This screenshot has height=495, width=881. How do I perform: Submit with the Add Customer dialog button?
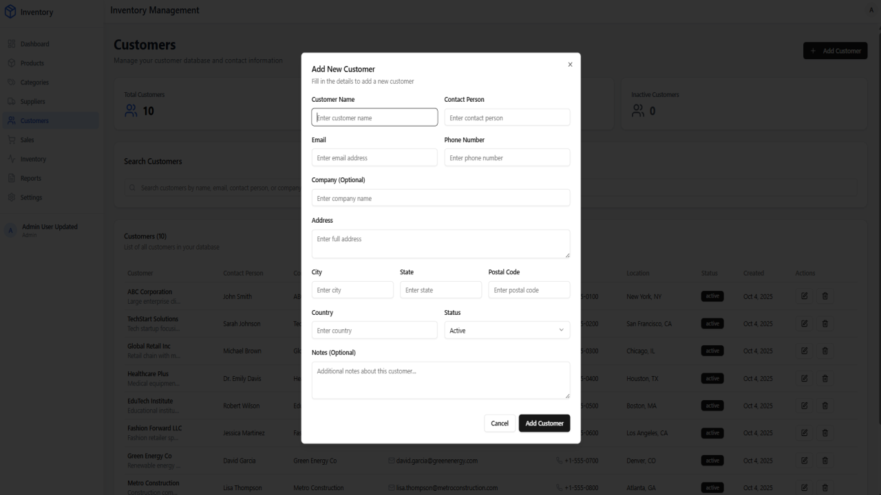544,423
